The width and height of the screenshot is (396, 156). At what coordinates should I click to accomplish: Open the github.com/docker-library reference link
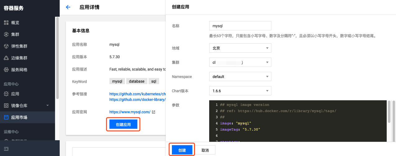tap(137, 100)
